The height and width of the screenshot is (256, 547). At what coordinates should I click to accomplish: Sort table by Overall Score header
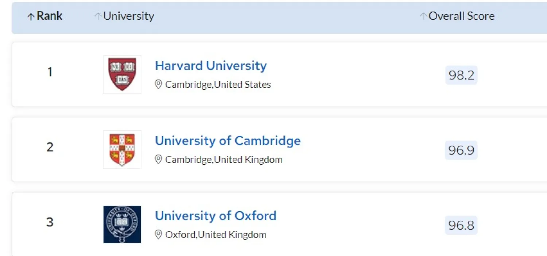point(461,16)
